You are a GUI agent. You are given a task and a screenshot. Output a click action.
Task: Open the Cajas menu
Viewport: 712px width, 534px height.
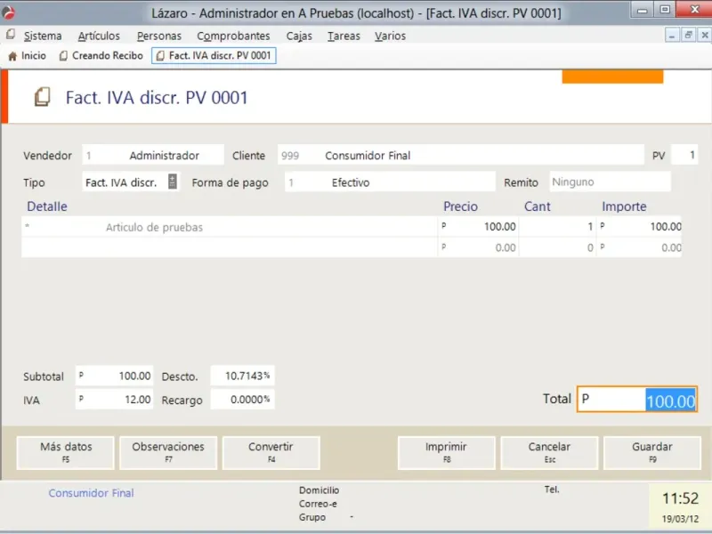tap(299, 36)
